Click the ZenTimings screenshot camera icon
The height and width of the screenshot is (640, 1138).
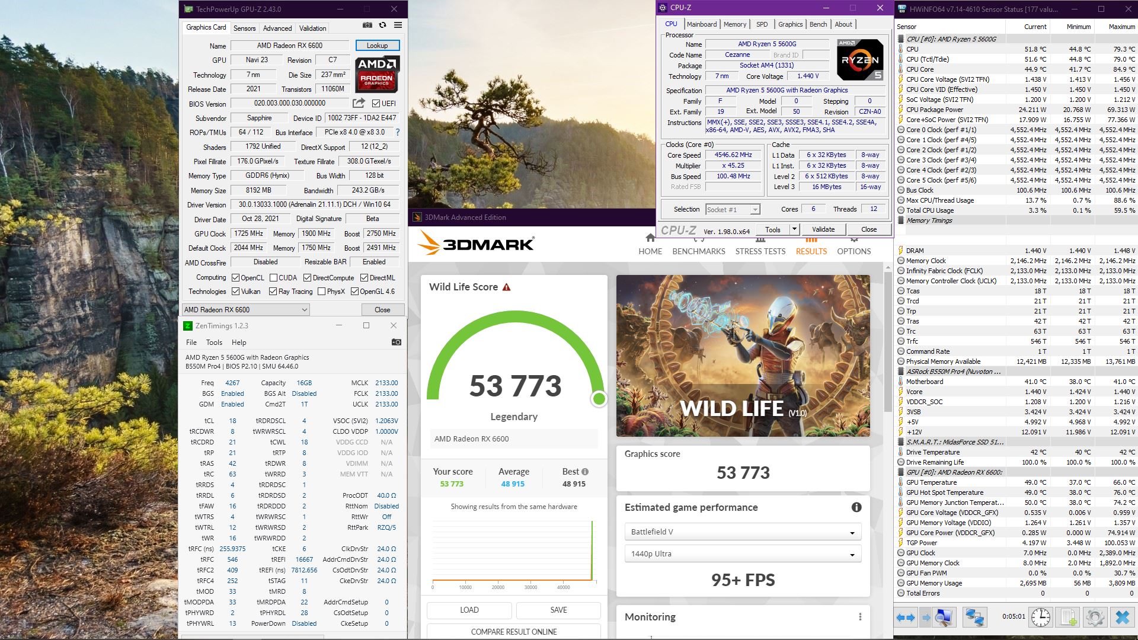coord(397,342)
